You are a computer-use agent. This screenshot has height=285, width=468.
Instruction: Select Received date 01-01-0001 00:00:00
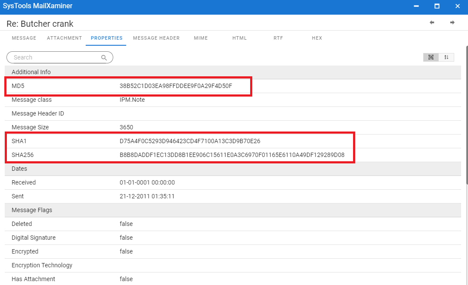tap(147, 182)
